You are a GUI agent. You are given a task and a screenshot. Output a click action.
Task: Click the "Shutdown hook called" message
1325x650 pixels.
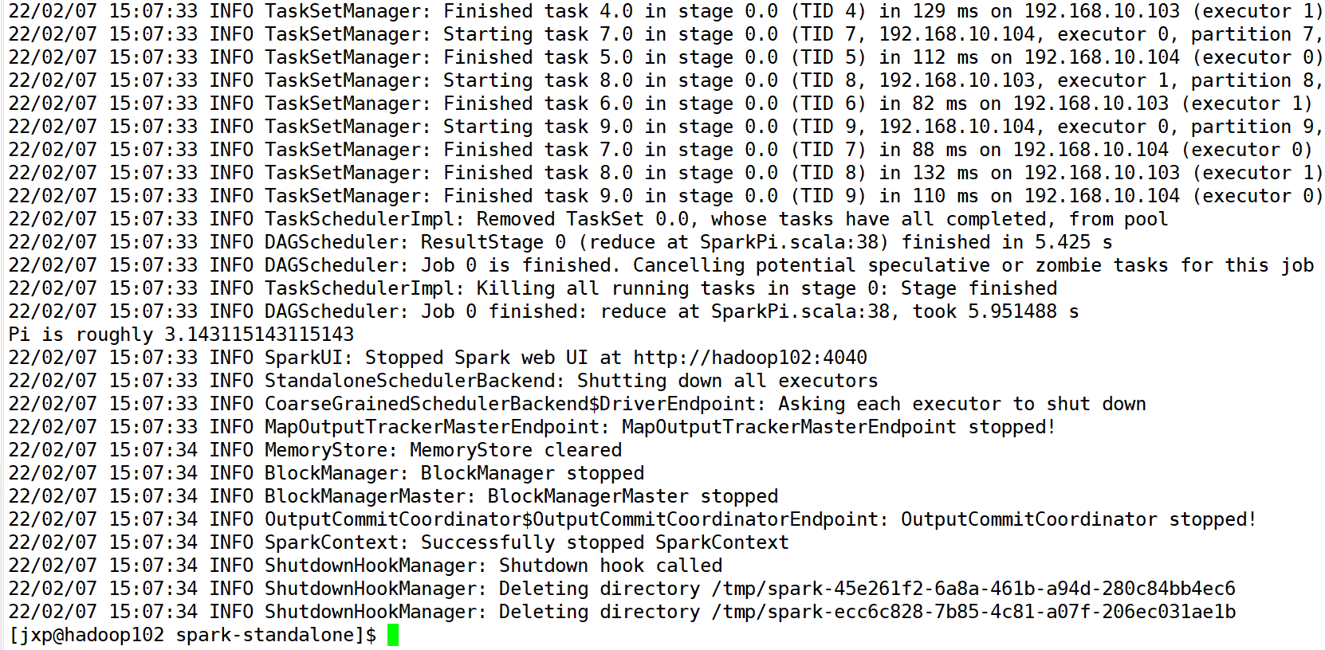point(610,566)
